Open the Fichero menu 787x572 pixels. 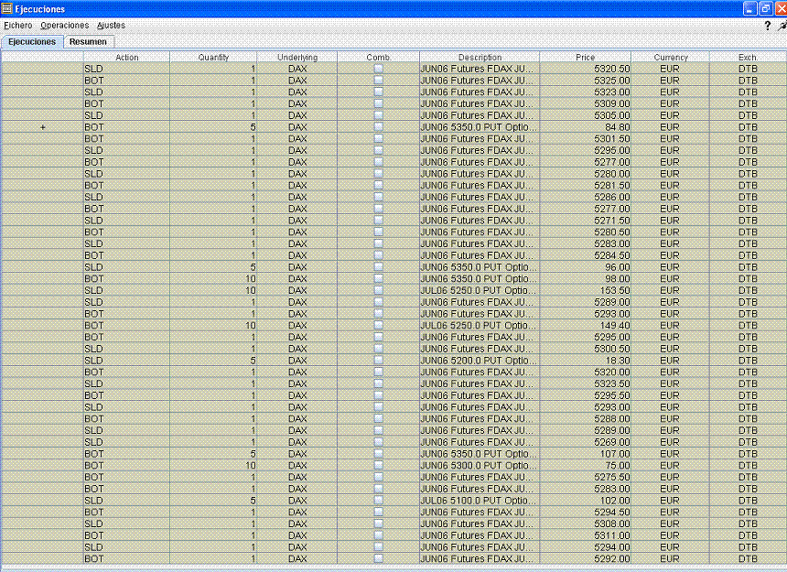pos(17,26)
